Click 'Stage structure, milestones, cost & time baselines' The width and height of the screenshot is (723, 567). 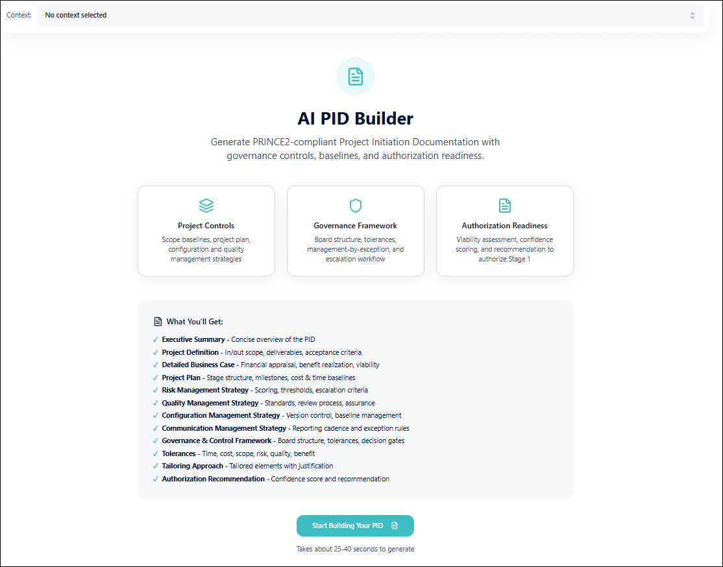coord(281,378)
